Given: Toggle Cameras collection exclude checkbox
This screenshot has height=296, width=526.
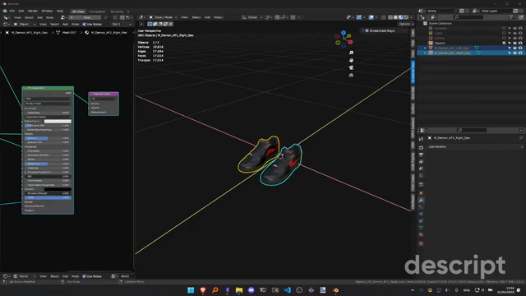Looking at the screenshot, I should 504,28.
